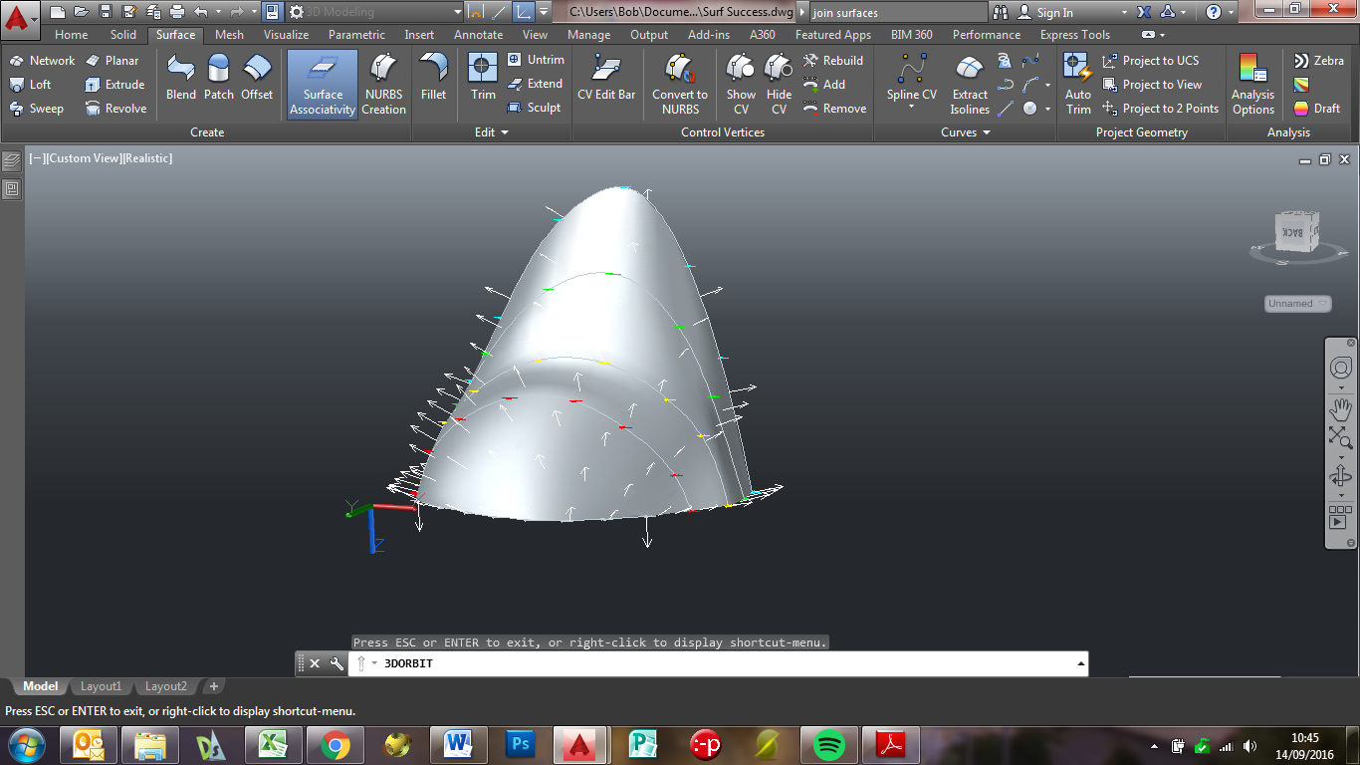Convert the surface to NURBS
This screenshot has width=1360, height=765.
pos(680,84)
